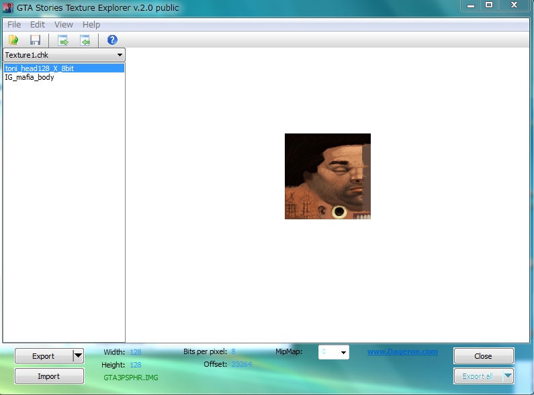The width and height of the screenshot is (534, 395).
Task: Expand the Texture1.chk dropdown
Action: (x=120, y=55)
